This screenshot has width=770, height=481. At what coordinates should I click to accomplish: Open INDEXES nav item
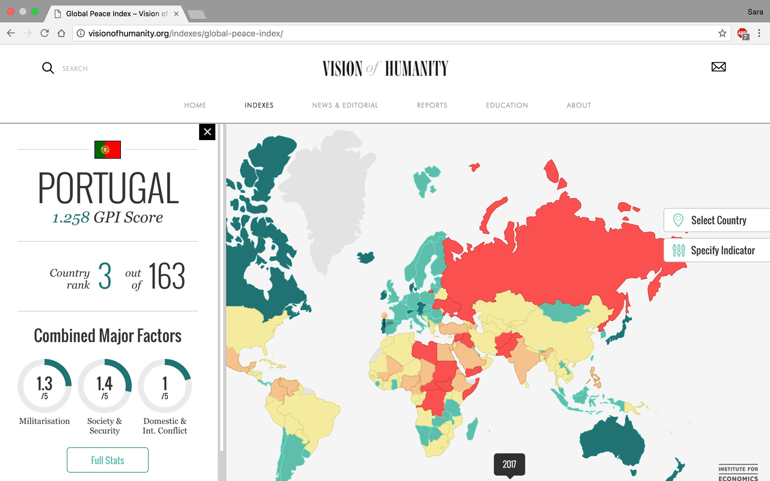coord(259,105)
